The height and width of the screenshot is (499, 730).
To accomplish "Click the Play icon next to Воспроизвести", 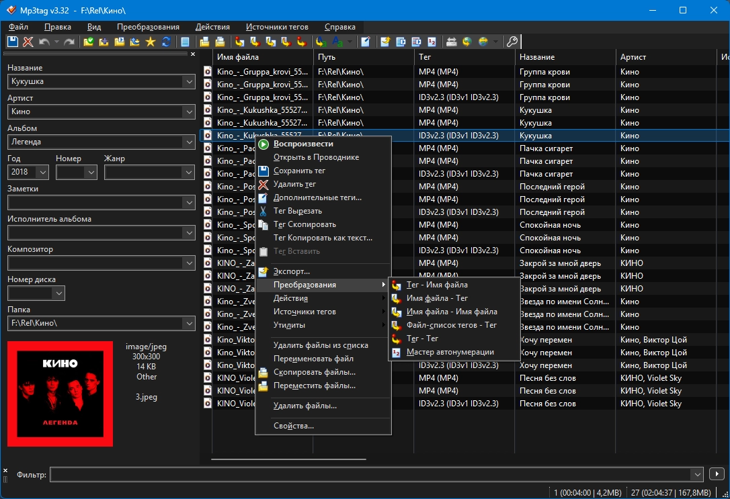I will [x=263, y=144].
